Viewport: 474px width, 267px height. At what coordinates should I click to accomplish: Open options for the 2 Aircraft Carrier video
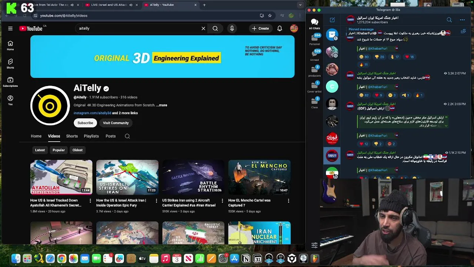pos(222,201)
